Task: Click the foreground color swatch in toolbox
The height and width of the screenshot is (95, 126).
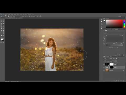Action: (2, 39)
